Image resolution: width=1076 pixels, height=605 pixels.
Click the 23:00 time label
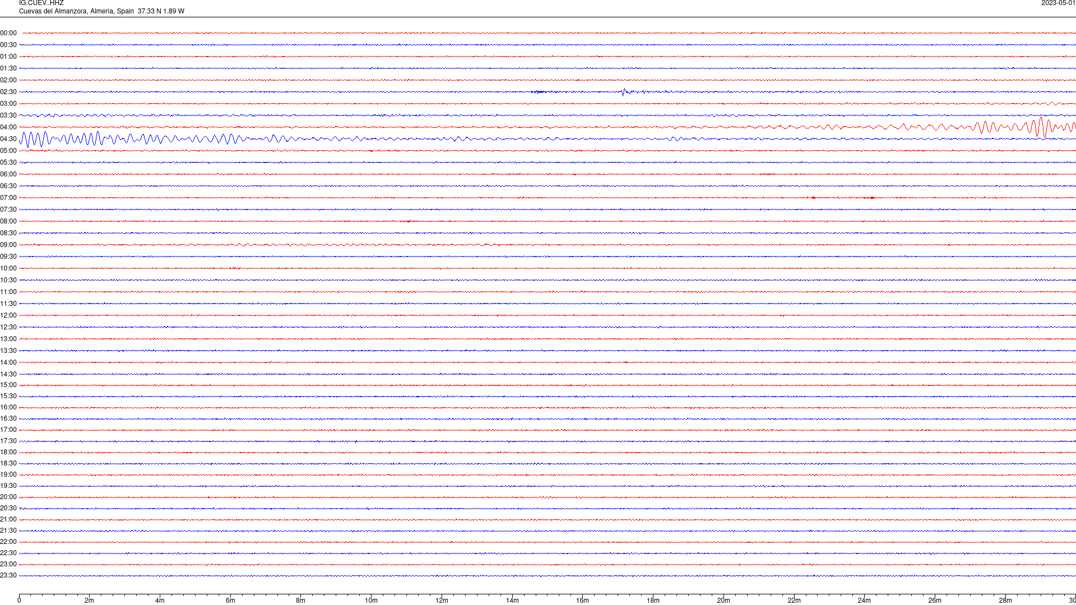8,564
